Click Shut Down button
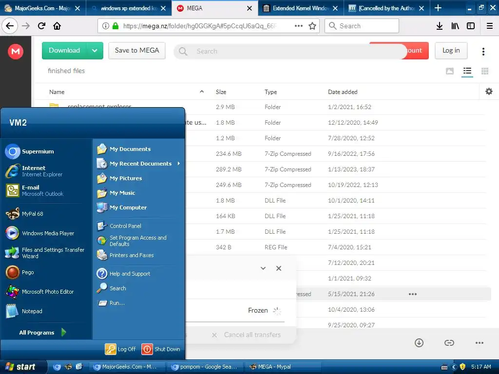Image resolution: width=499 pixels, height=374 pixels. 161,349
